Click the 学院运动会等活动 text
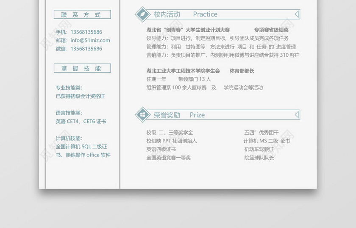 pos(243,87)
